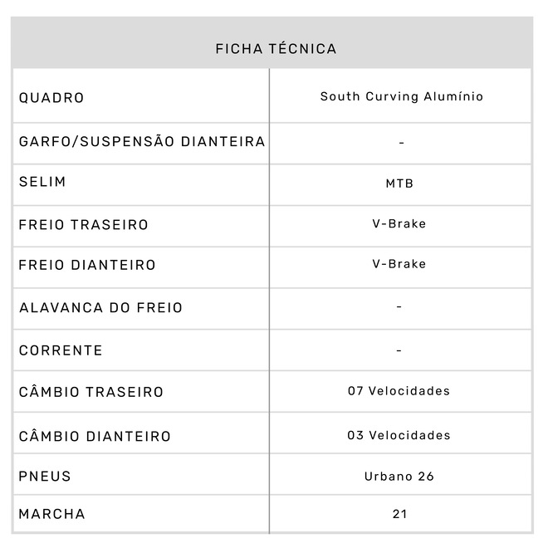Viewport: 548px width, 548px height.
Task: Select the QUADRO row label
Action: (x=51, y=98)
